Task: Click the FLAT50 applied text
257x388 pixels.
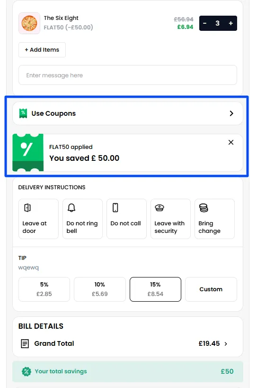Action: point(71,147)
